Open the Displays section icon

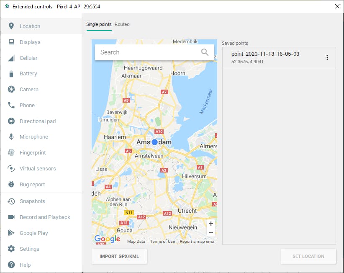click(11, 42)
